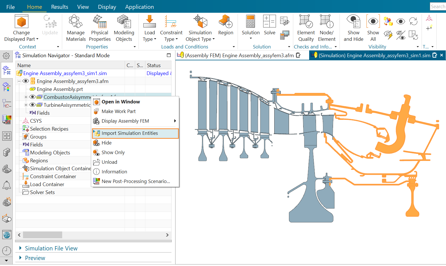
Task: Open Engine Assembly_assyfem3_sim1.sim tree link
Action: pyautogui.click(x=65, y=73)
